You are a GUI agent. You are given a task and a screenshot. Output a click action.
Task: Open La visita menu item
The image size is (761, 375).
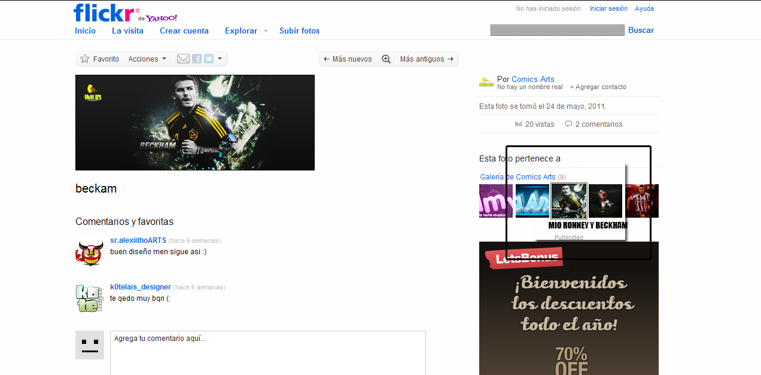(x=127, y=31)
